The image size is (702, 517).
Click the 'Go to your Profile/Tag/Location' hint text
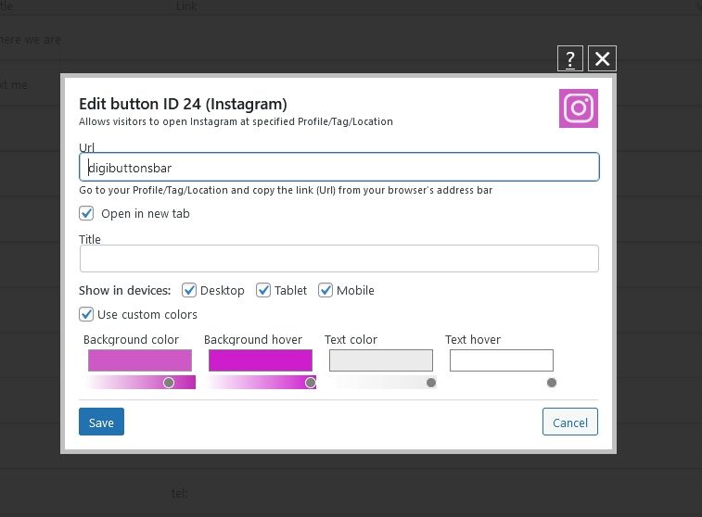pyautogui.click(x=286, y=191)
